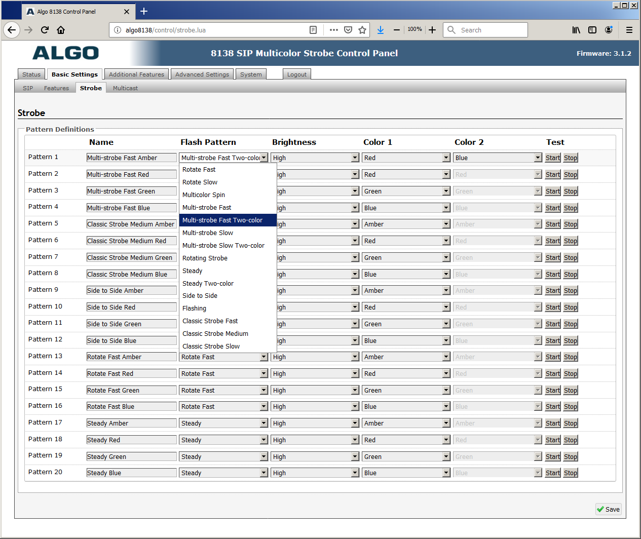641x539 pixels.
Task: Click the Pattern 13 name field
Action: 131,357
